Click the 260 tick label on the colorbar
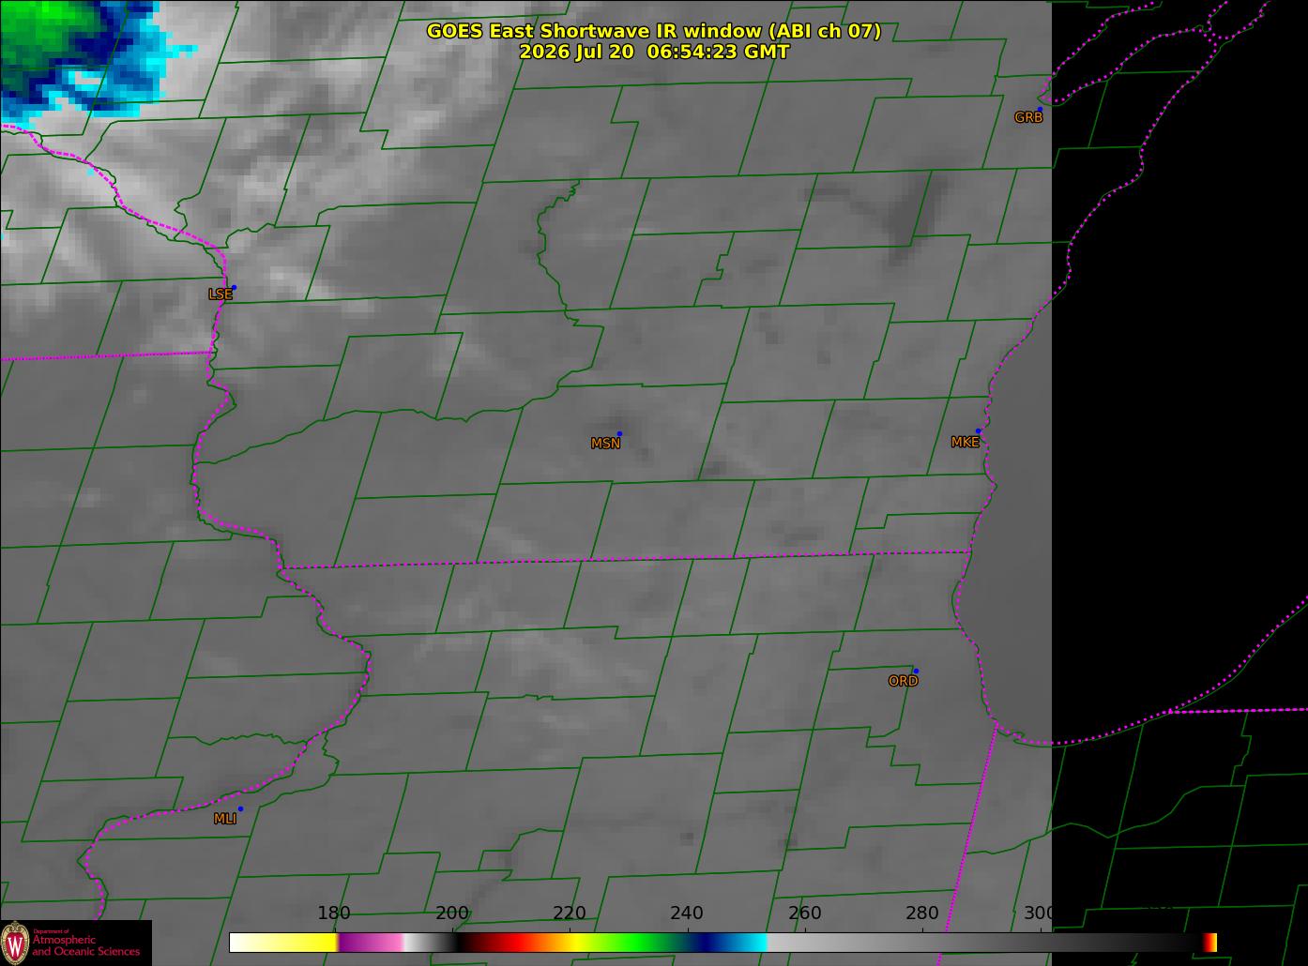Screen dimensions: 1308x966 tap(804, 913)
